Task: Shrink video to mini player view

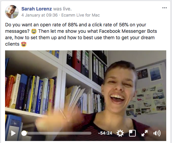Action: coord(132,133)
